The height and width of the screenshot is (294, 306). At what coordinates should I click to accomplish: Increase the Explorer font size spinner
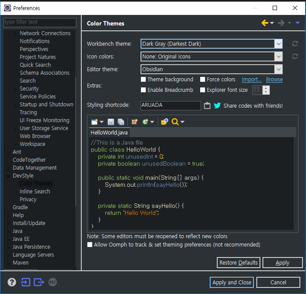pos(266,88)
